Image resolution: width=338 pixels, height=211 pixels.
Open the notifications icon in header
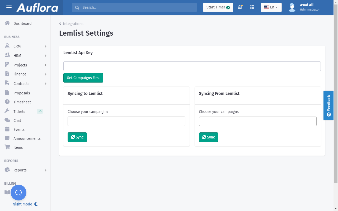click(240, 7)
